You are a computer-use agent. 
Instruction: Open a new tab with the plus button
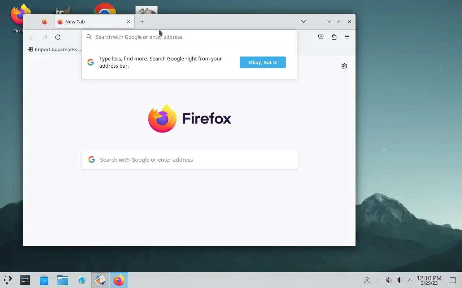click(x=142, y=22)
